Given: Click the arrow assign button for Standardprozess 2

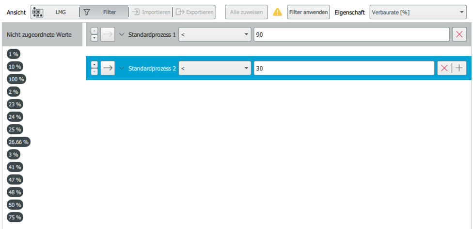Looking at the screenshot, I should (108, 68).
